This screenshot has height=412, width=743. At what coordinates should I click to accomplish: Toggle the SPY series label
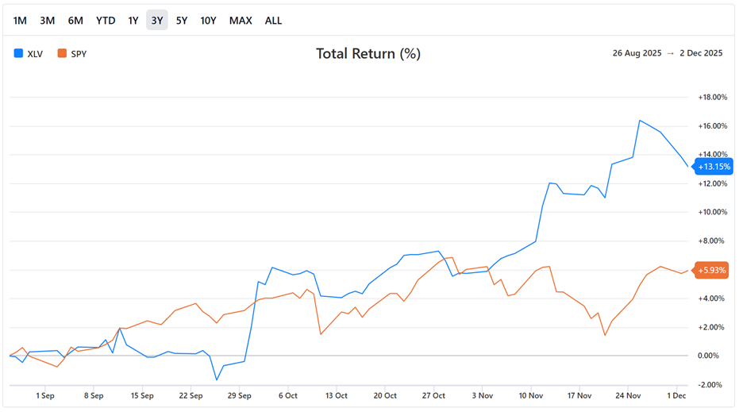pyautogui.click(x=79, y=54)
